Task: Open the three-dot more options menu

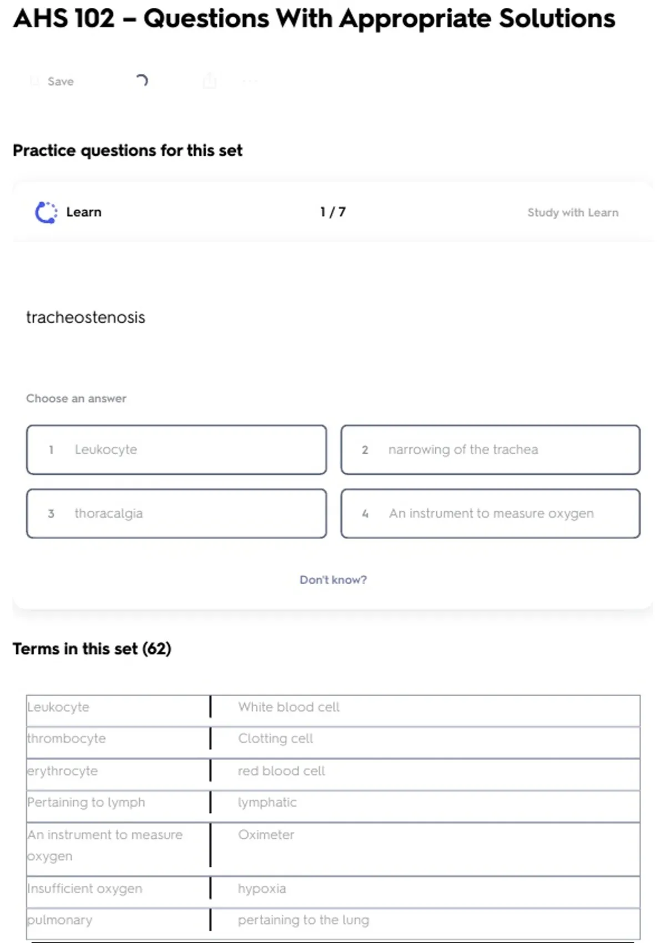Action: click(250, 82)
